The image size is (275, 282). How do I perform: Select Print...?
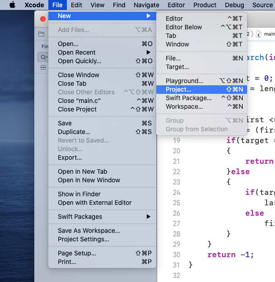pyautogui.click(x=102, y=262)
